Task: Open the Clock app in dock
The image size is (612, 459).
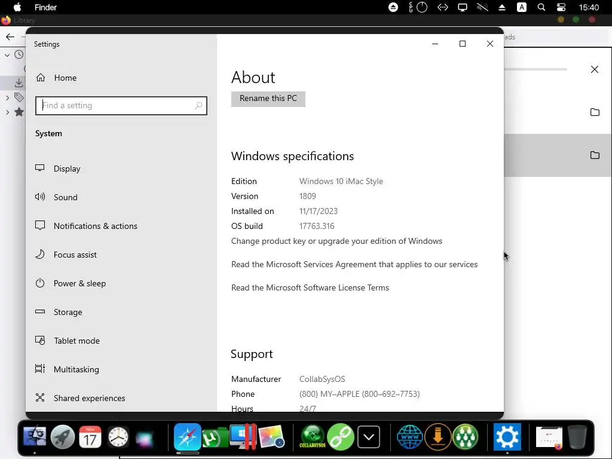Action: [x=118, y=437]
